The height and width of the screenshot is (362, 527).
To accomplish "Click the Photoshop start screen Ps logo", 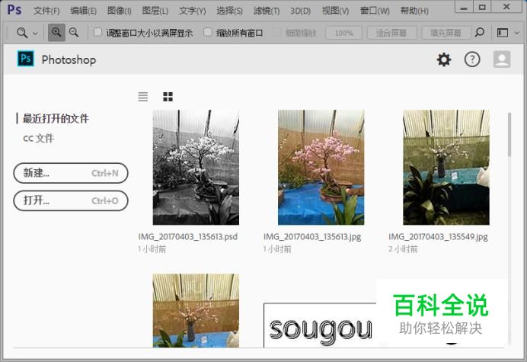I will point(26,59).
